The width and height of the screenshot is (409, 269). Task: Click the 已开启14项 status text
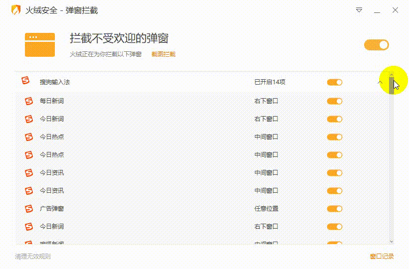tap(270, 82)
